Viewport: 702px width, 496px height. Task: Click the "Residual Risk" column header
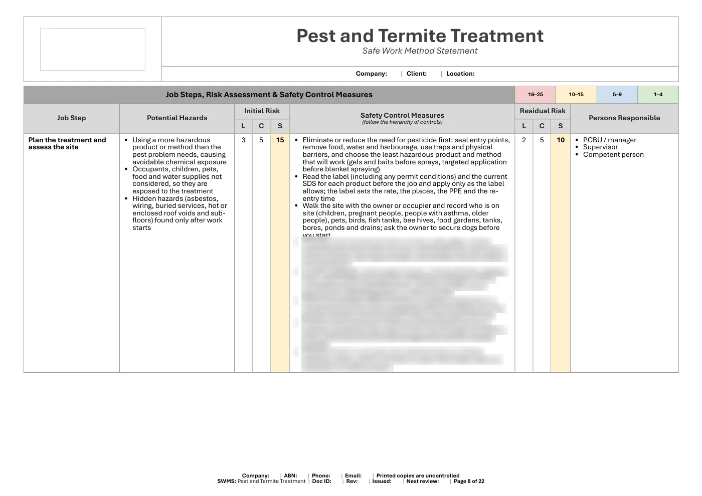click(x=543, y=111)
